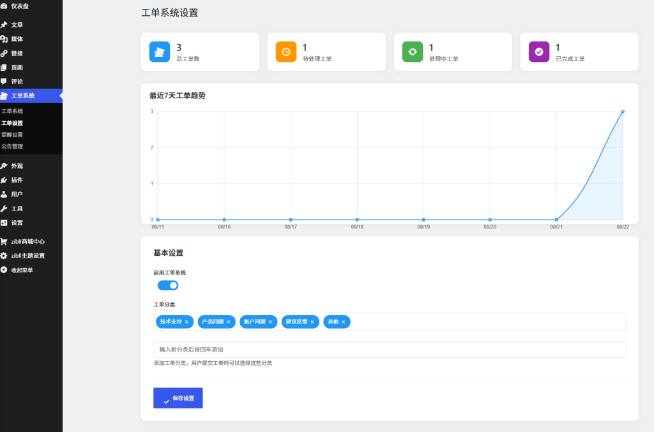Click the 技术支持 tag label

tap(171, 322)
